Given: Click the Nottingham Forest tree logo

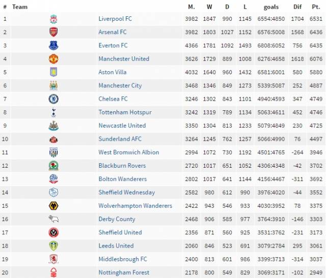Looking at the screenshot, I should (53, 272).
